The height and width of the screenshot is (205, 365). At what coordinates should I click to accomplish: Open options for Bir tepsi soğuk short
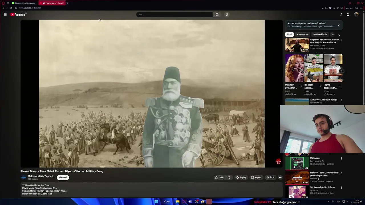click(321, 86)
